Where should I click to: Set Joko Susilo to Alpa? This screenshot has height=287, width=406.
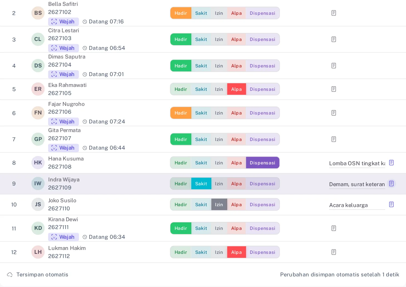coord(236,205)
